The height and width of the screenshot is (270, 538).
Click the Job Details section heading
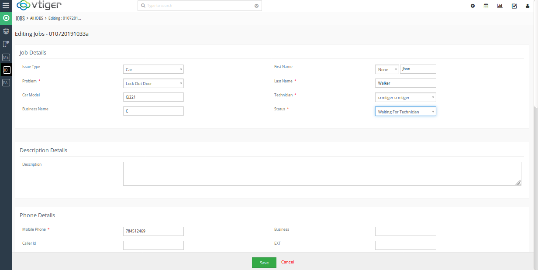click(33, 52)
